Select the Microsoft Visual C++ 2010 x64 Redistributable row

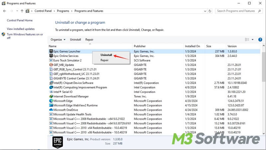click(154, 128)
